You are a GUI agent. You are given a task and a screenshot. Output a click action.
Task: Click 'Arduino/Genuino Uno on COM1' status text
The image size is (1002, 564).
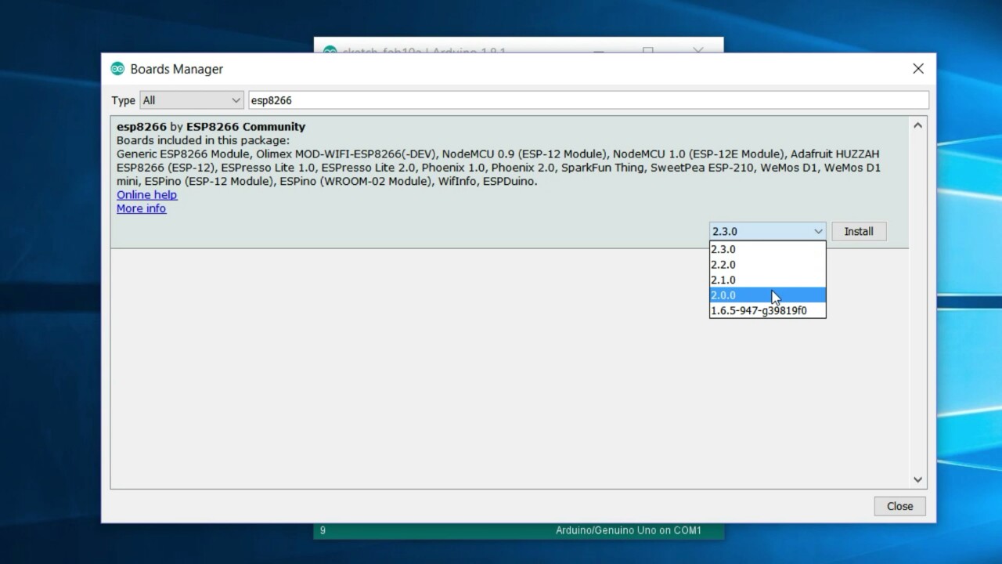[629, 530]
